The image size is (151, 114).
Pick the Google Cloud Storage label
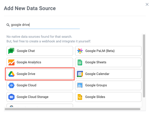point(33,97)
